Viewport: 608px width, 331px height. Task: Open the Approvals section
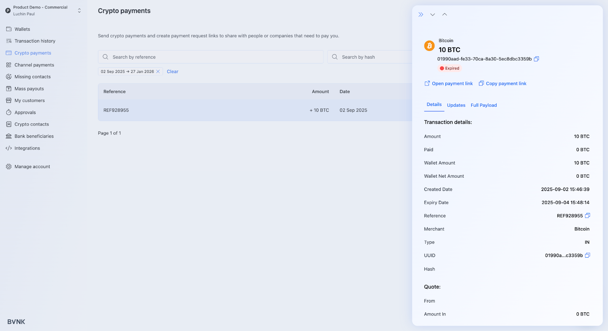tap(25, 113)
